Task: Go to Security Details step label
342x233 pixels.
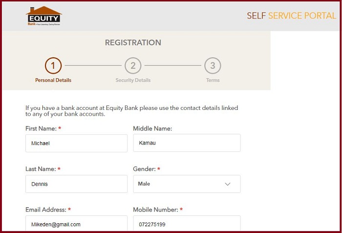Action: point(133,80)
